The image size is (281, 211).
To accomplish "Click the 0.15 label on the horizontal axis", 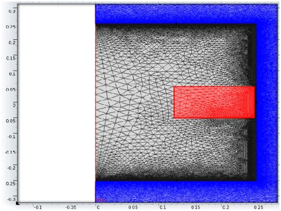I will click(x=196, y=207).
